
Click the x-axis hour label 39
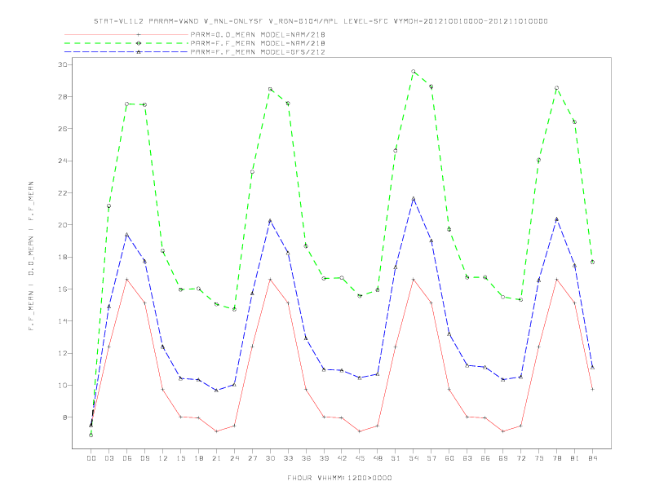point(324,458)
